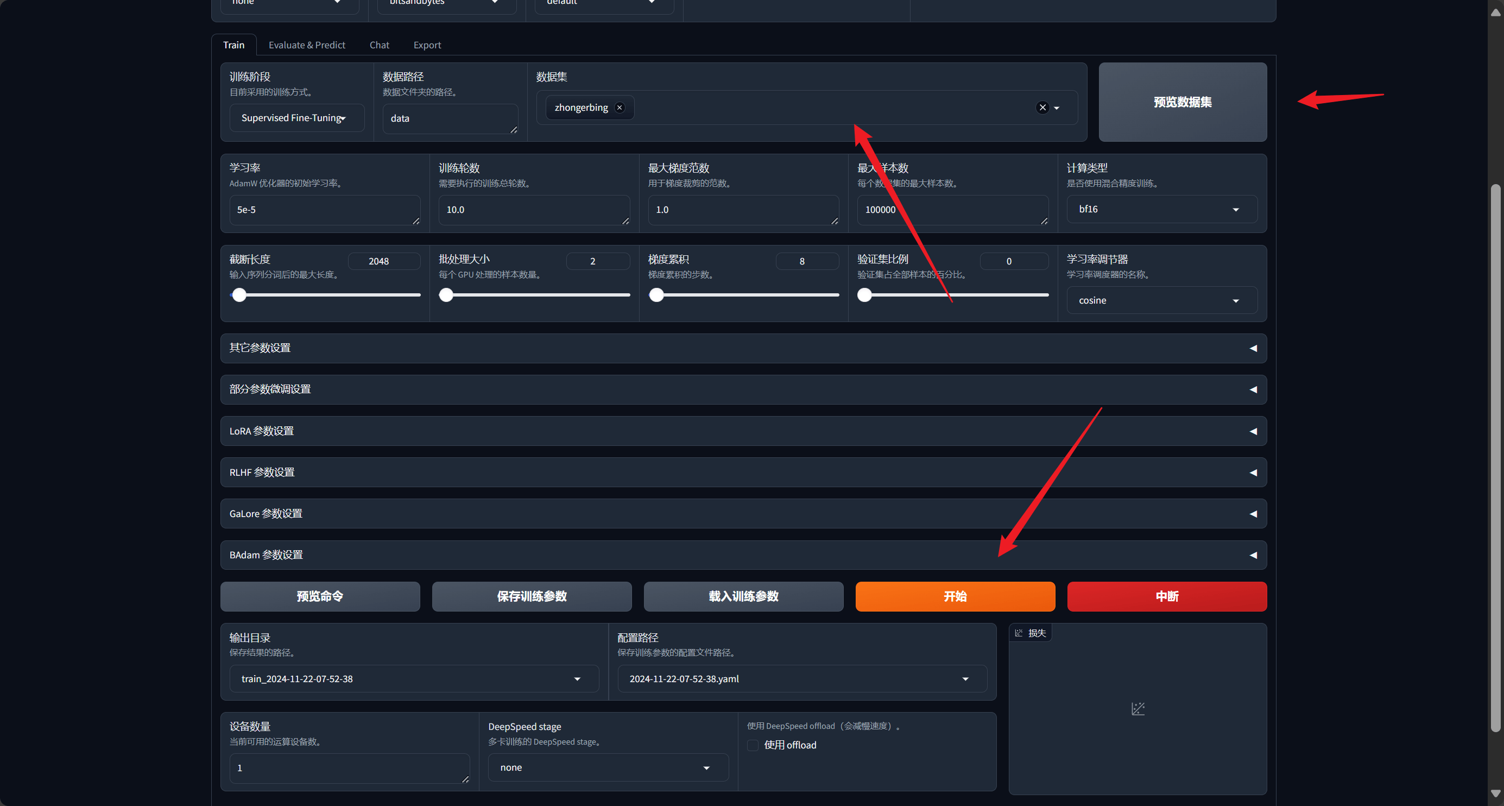Click the 预览数据集 button
This screenshot has height=806, width=1504.
click(x=1183, y=102)
